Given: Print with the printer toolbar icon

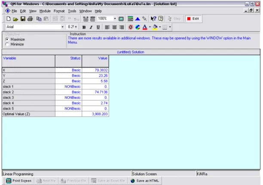Looking at the screenshot, I should [x=30, y=19].
